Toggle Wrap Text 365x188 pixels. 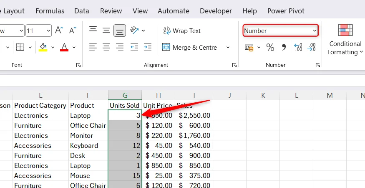coord(182,30)
